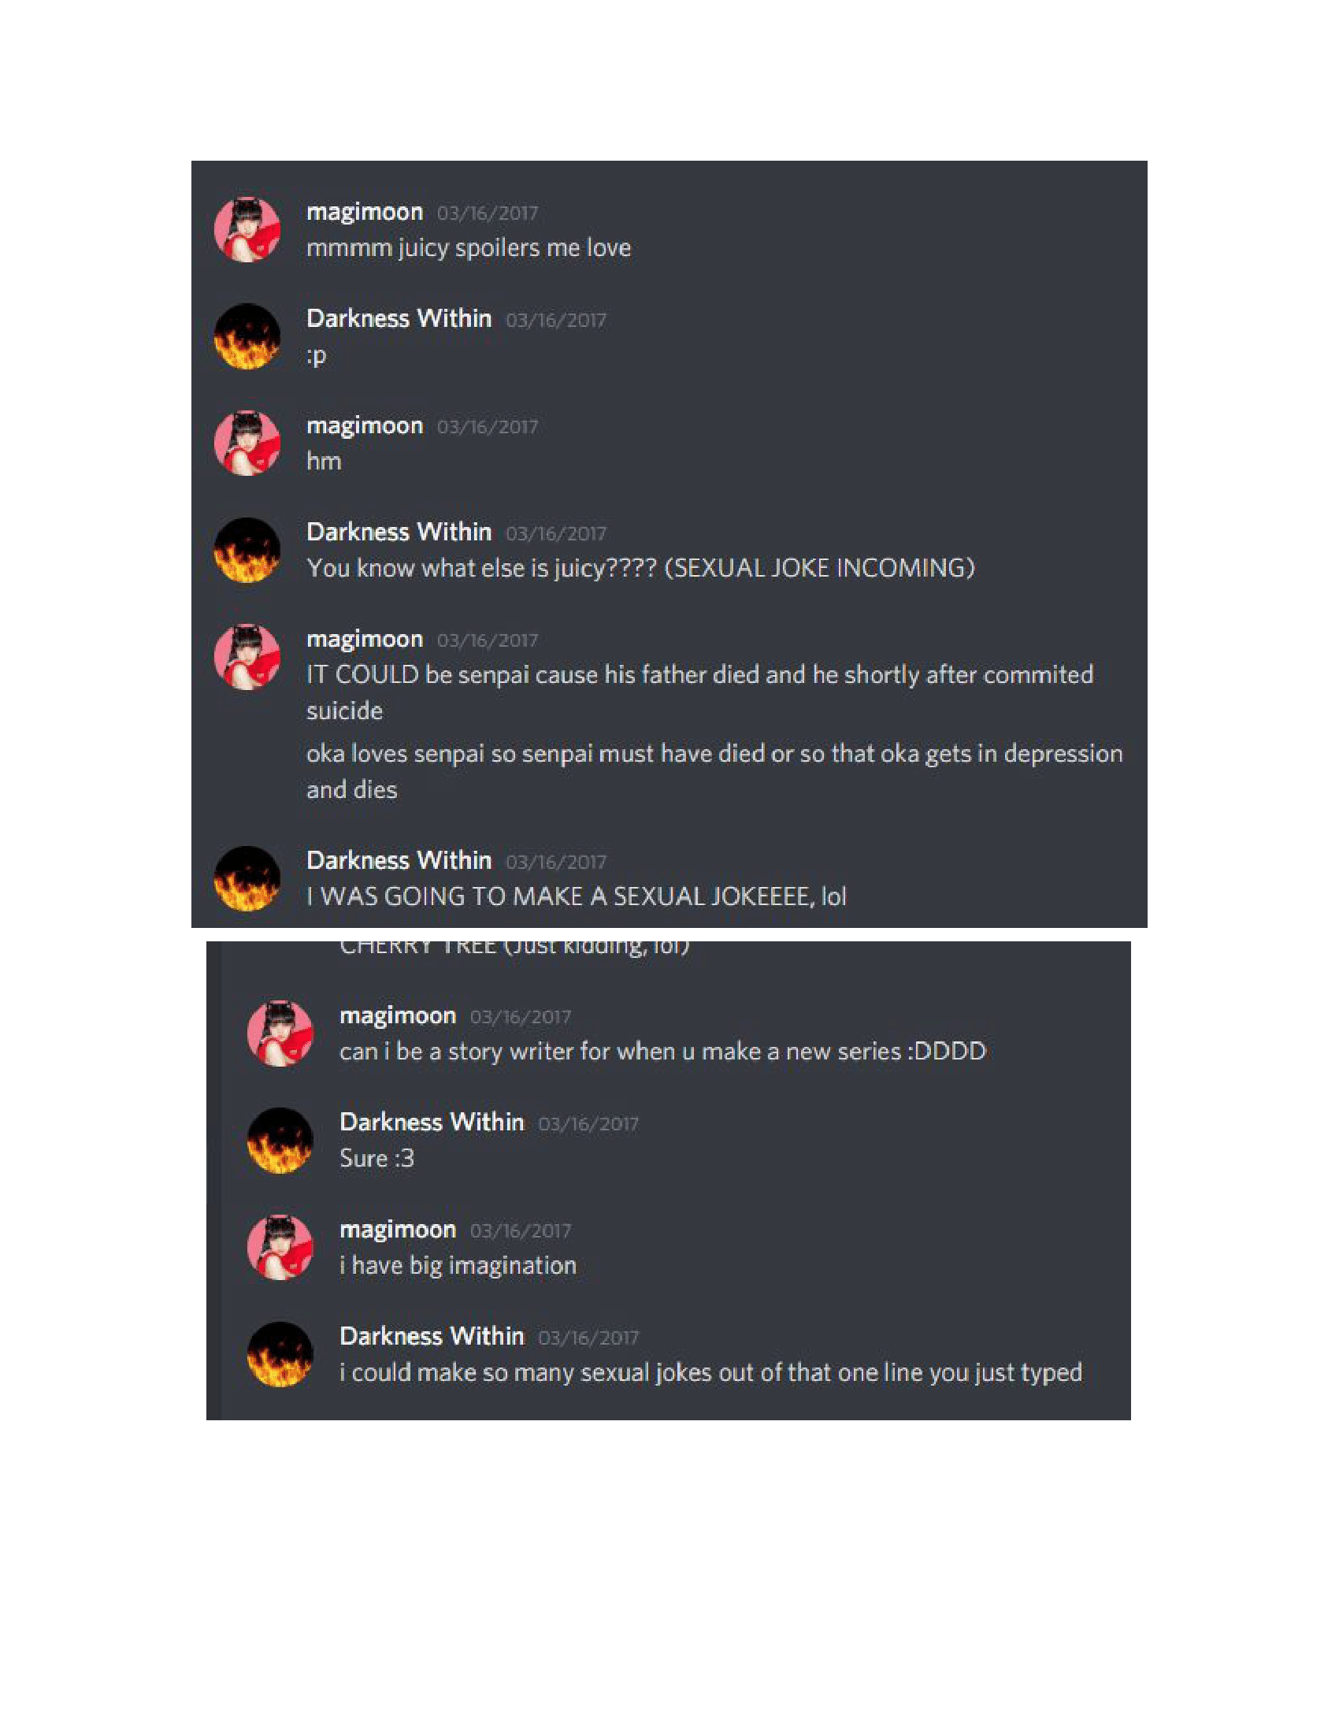Click magimoon username above 'hm' message
Image resolution: width=1339 pixels, height=1733 pixels.
pyautogui.click(x=365, y=426)
